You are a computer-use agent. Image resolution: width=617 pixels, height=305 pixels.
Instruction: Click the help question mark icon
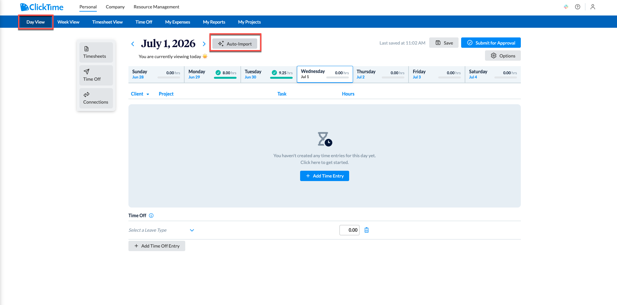coord(578,7)
